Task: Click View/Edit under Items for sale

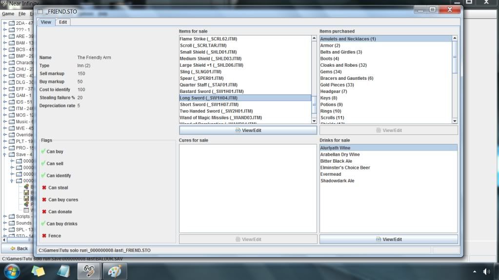Action: click(248, 131)
